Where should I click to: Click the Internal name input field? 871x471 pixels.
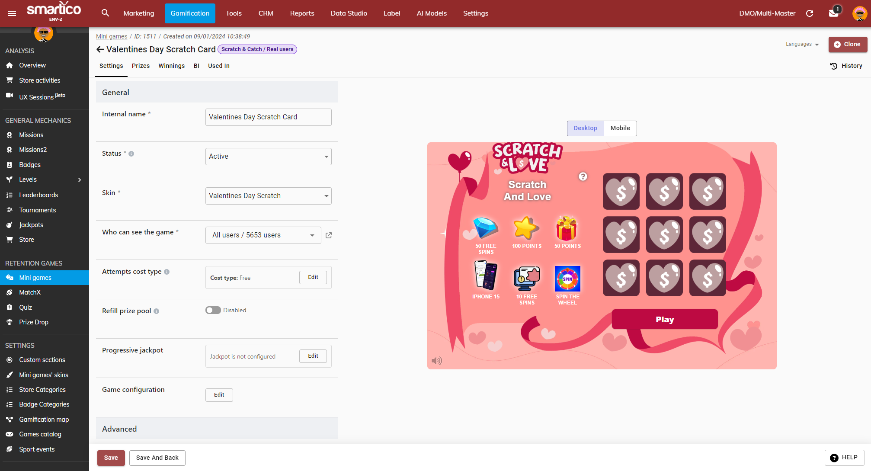pos(268,117)
